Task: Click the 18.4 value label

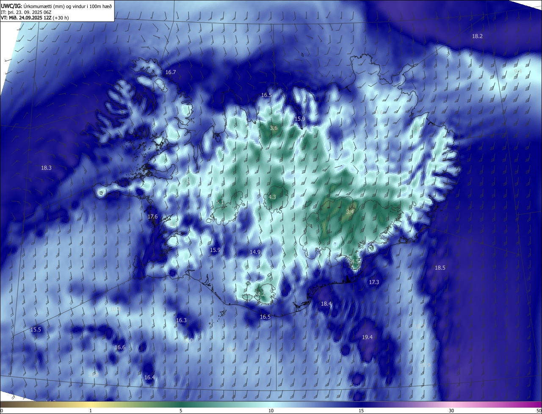Action: point(326,304)
